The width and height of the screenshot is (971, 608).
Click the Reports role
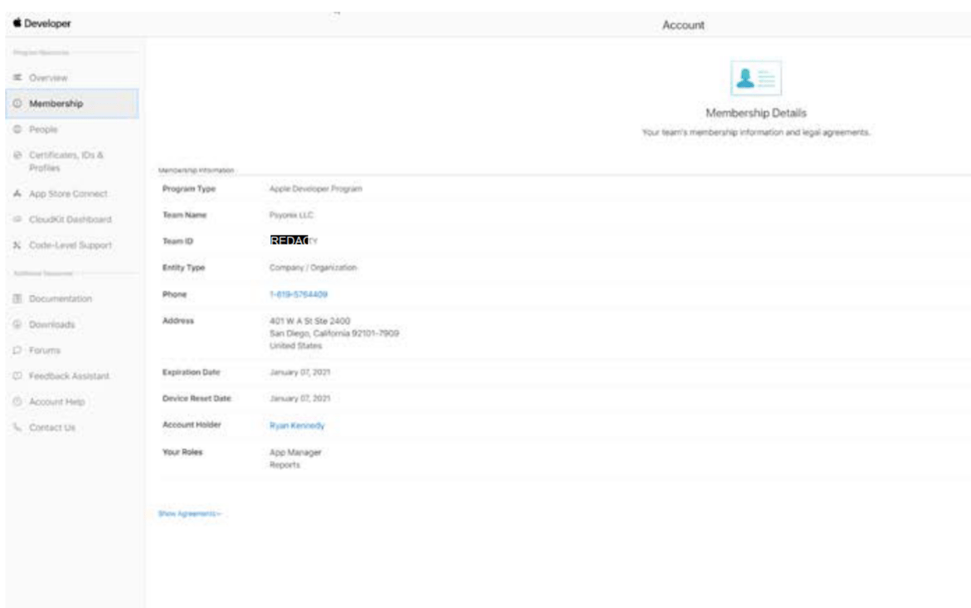coord(285,465)
